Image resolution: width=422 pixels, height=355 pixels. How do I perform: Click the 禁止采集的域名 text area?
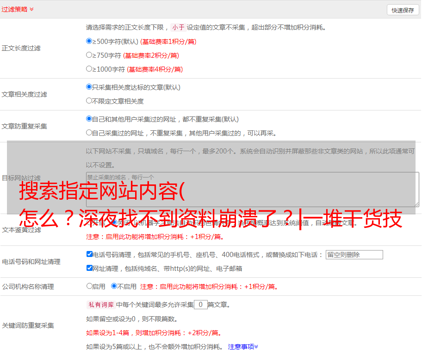(x=252, y=189)
